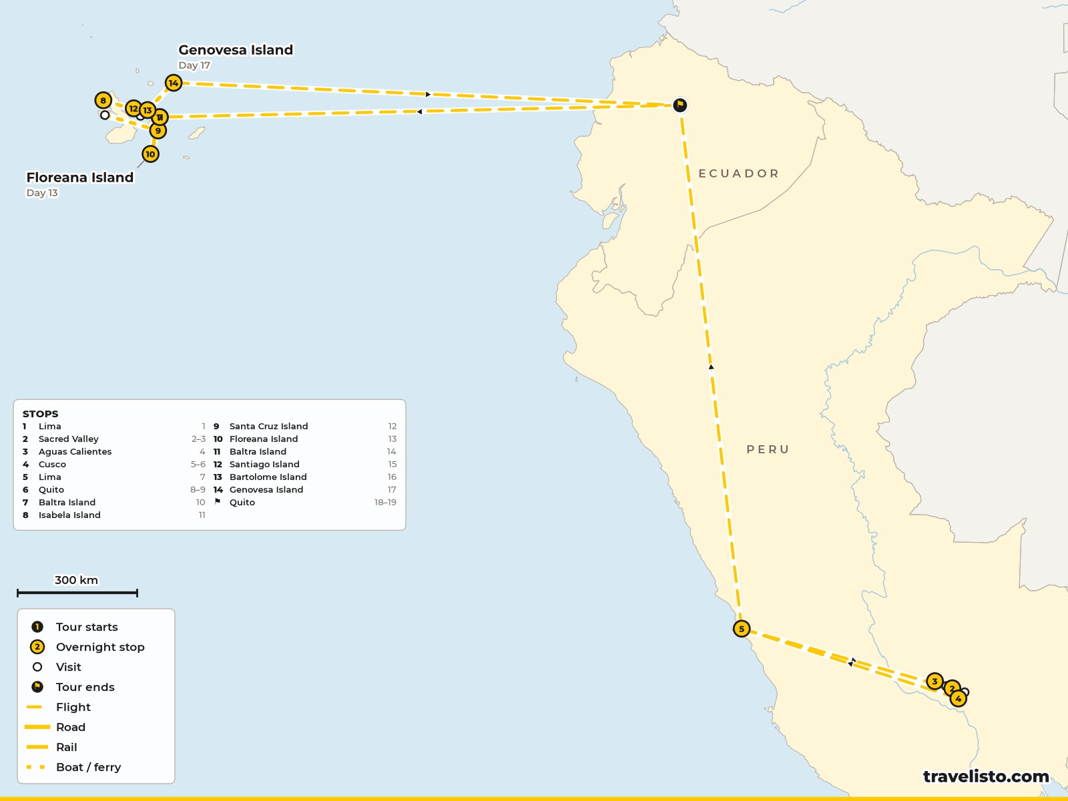The width and height of the screenshot is (1068, 801).
Task: Click the Visit legend circle icon
Action: pos(37,667)
